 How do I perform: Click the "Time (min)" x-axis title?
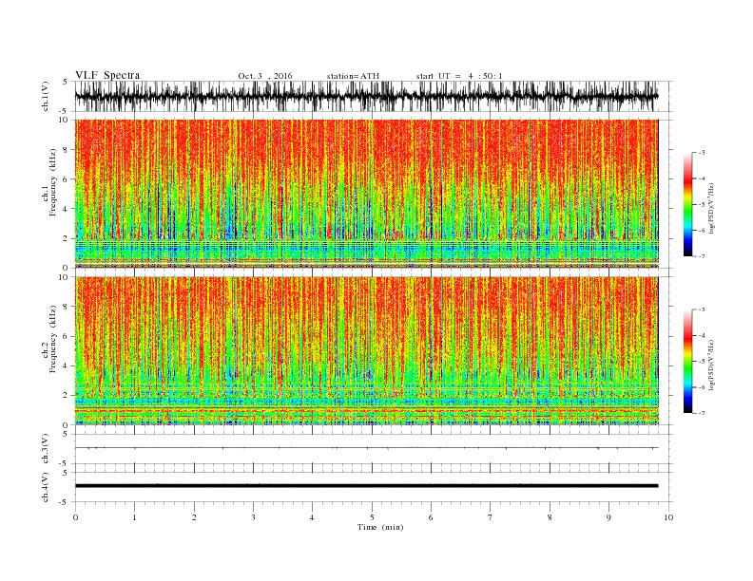tap(380, 527)
